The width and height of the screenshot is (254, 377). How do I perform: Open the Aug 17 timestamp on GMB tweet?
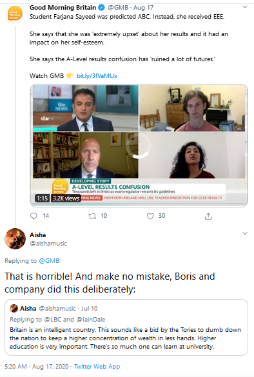[x=143, y=8]
